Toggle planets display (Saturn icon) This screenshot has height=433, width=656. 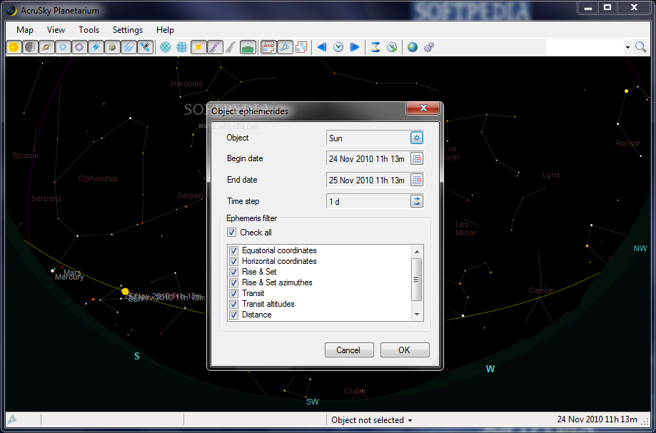[x=46, y=47]
